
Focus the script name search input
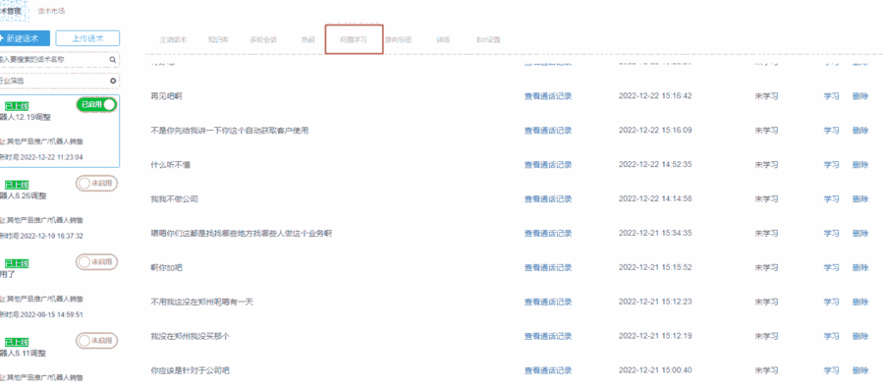tap(54, 59)
